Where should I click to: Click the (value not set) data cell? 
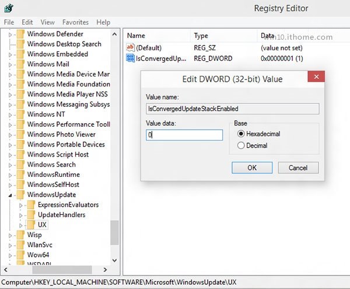282,48
